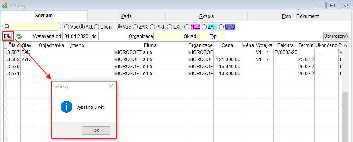Viewport: 353px width, 142px height.
Task: Click the Firma column header
Action: click(150, 45)
